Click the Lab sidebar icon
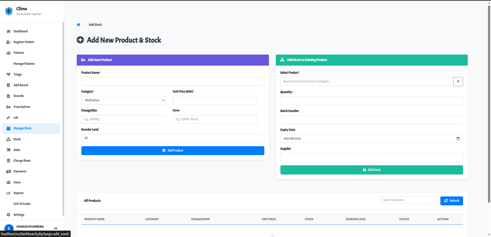This screenshot has width=491, height=237. (8, 118)
